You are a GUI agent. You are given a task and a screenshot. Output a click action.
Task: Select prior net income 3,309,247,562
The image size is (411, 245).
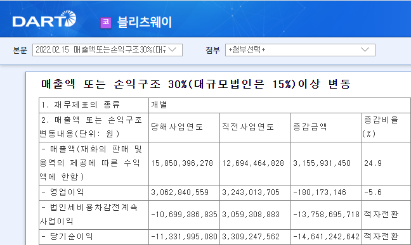[x=251, y=237]
